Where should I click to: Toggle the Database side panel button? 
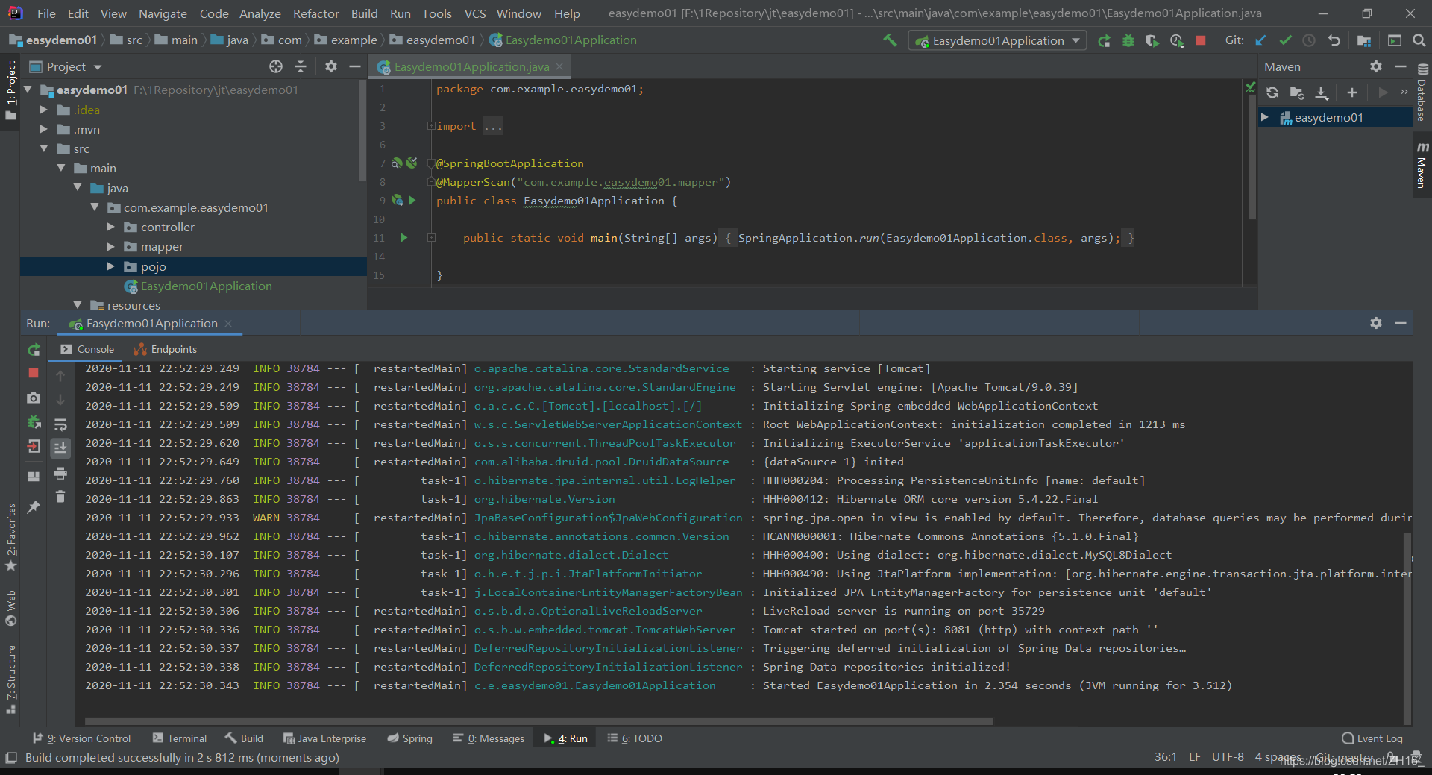1422,93
